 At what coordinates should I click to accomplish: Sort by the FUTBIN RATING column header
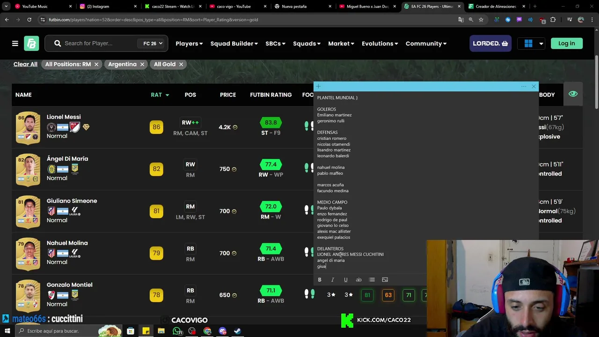click(x=270, y=95)
